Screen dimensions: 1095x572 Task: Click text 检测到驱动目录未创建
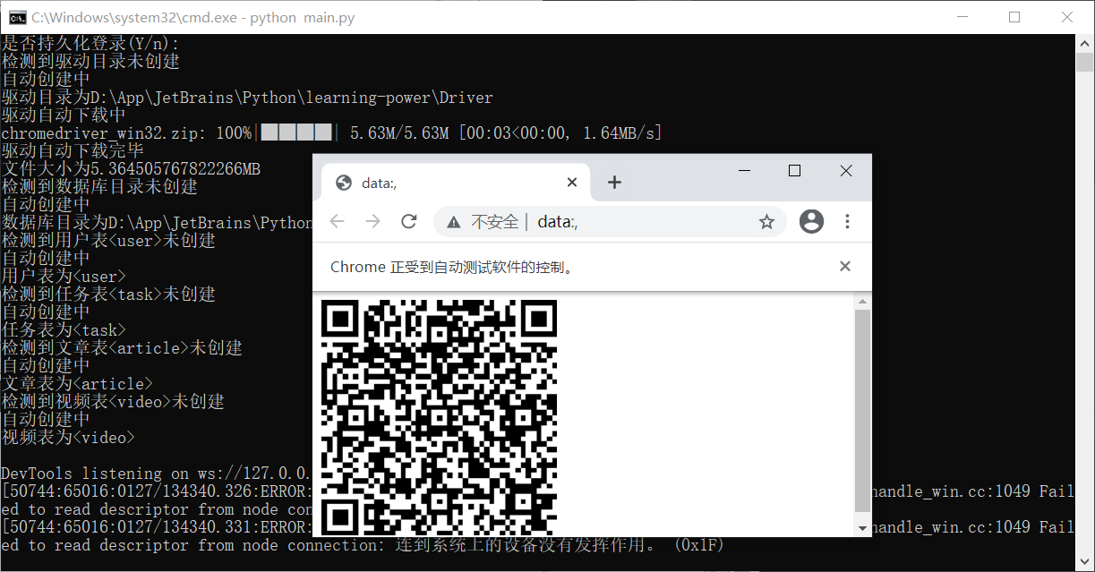[x=90, y=61]
